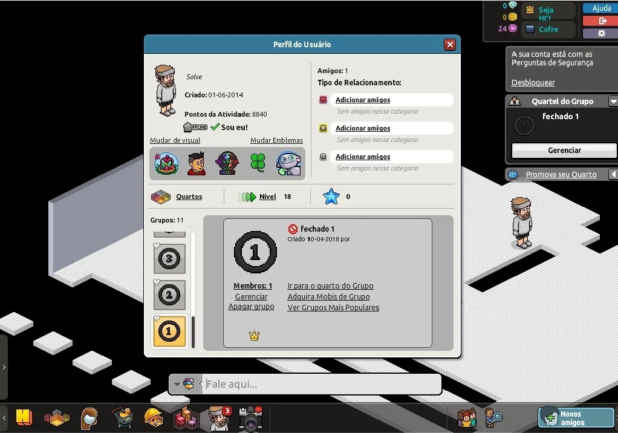
Task: Click the Gerenciar button in group panel
Action: click(x=564, y=150)
